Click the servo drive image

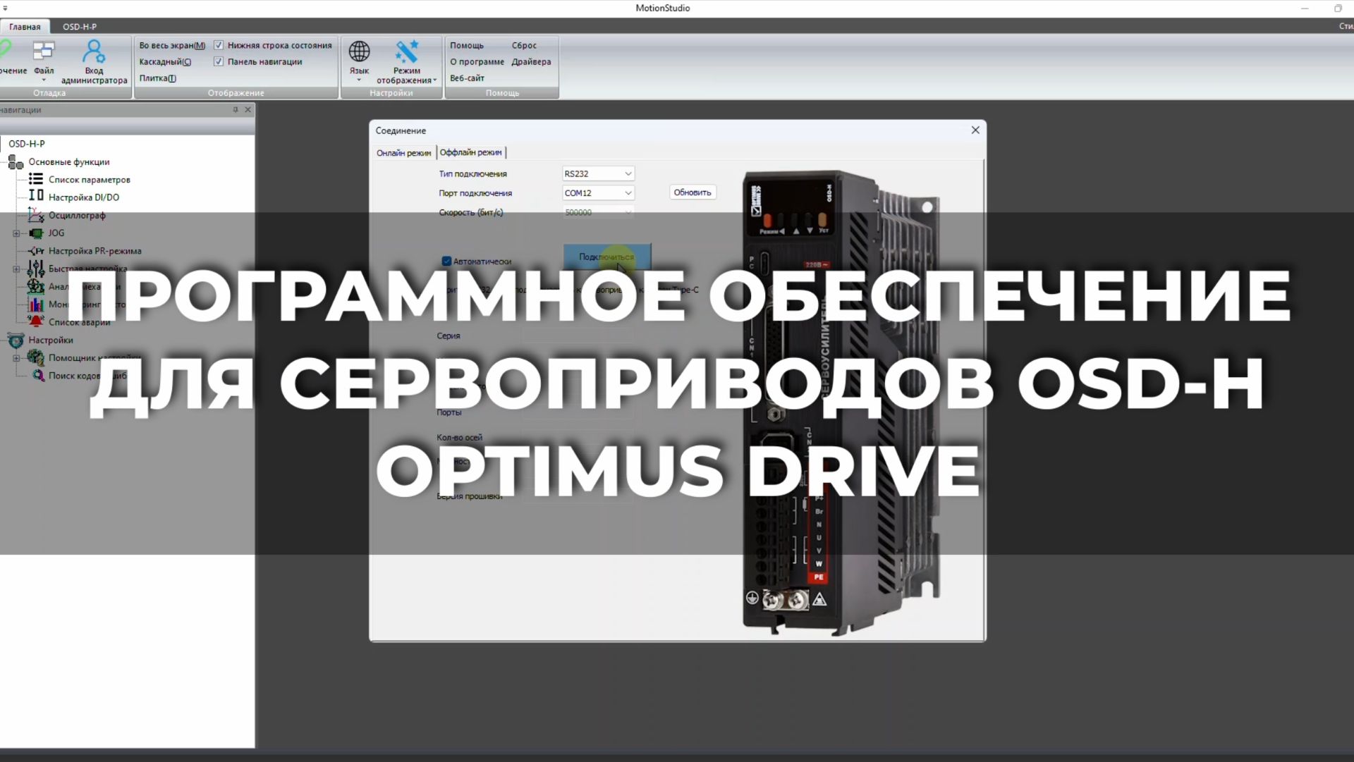pyautogui.click(x=842, y=402)
